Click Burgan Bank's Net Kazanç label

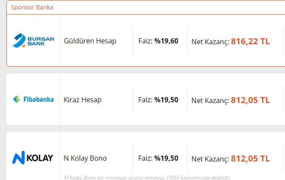click(x=210, y=42)
